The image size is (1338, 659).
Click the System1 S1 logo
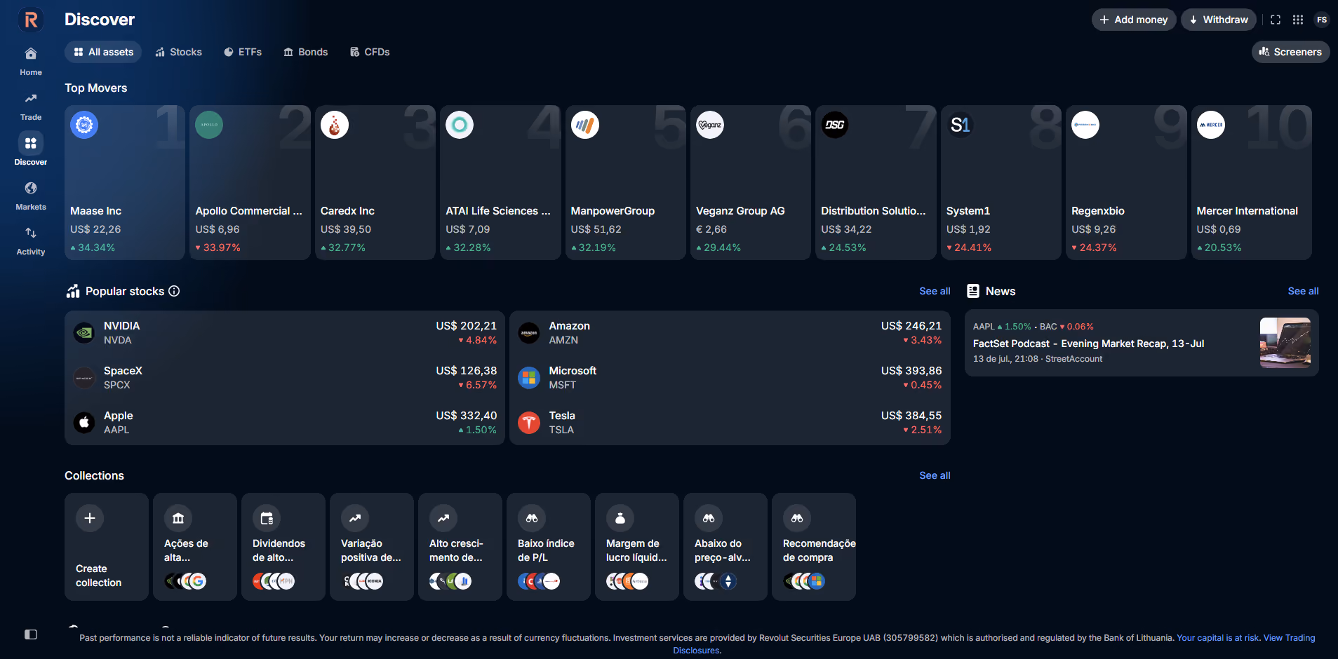pyautogui.click(x=961, y=125)
